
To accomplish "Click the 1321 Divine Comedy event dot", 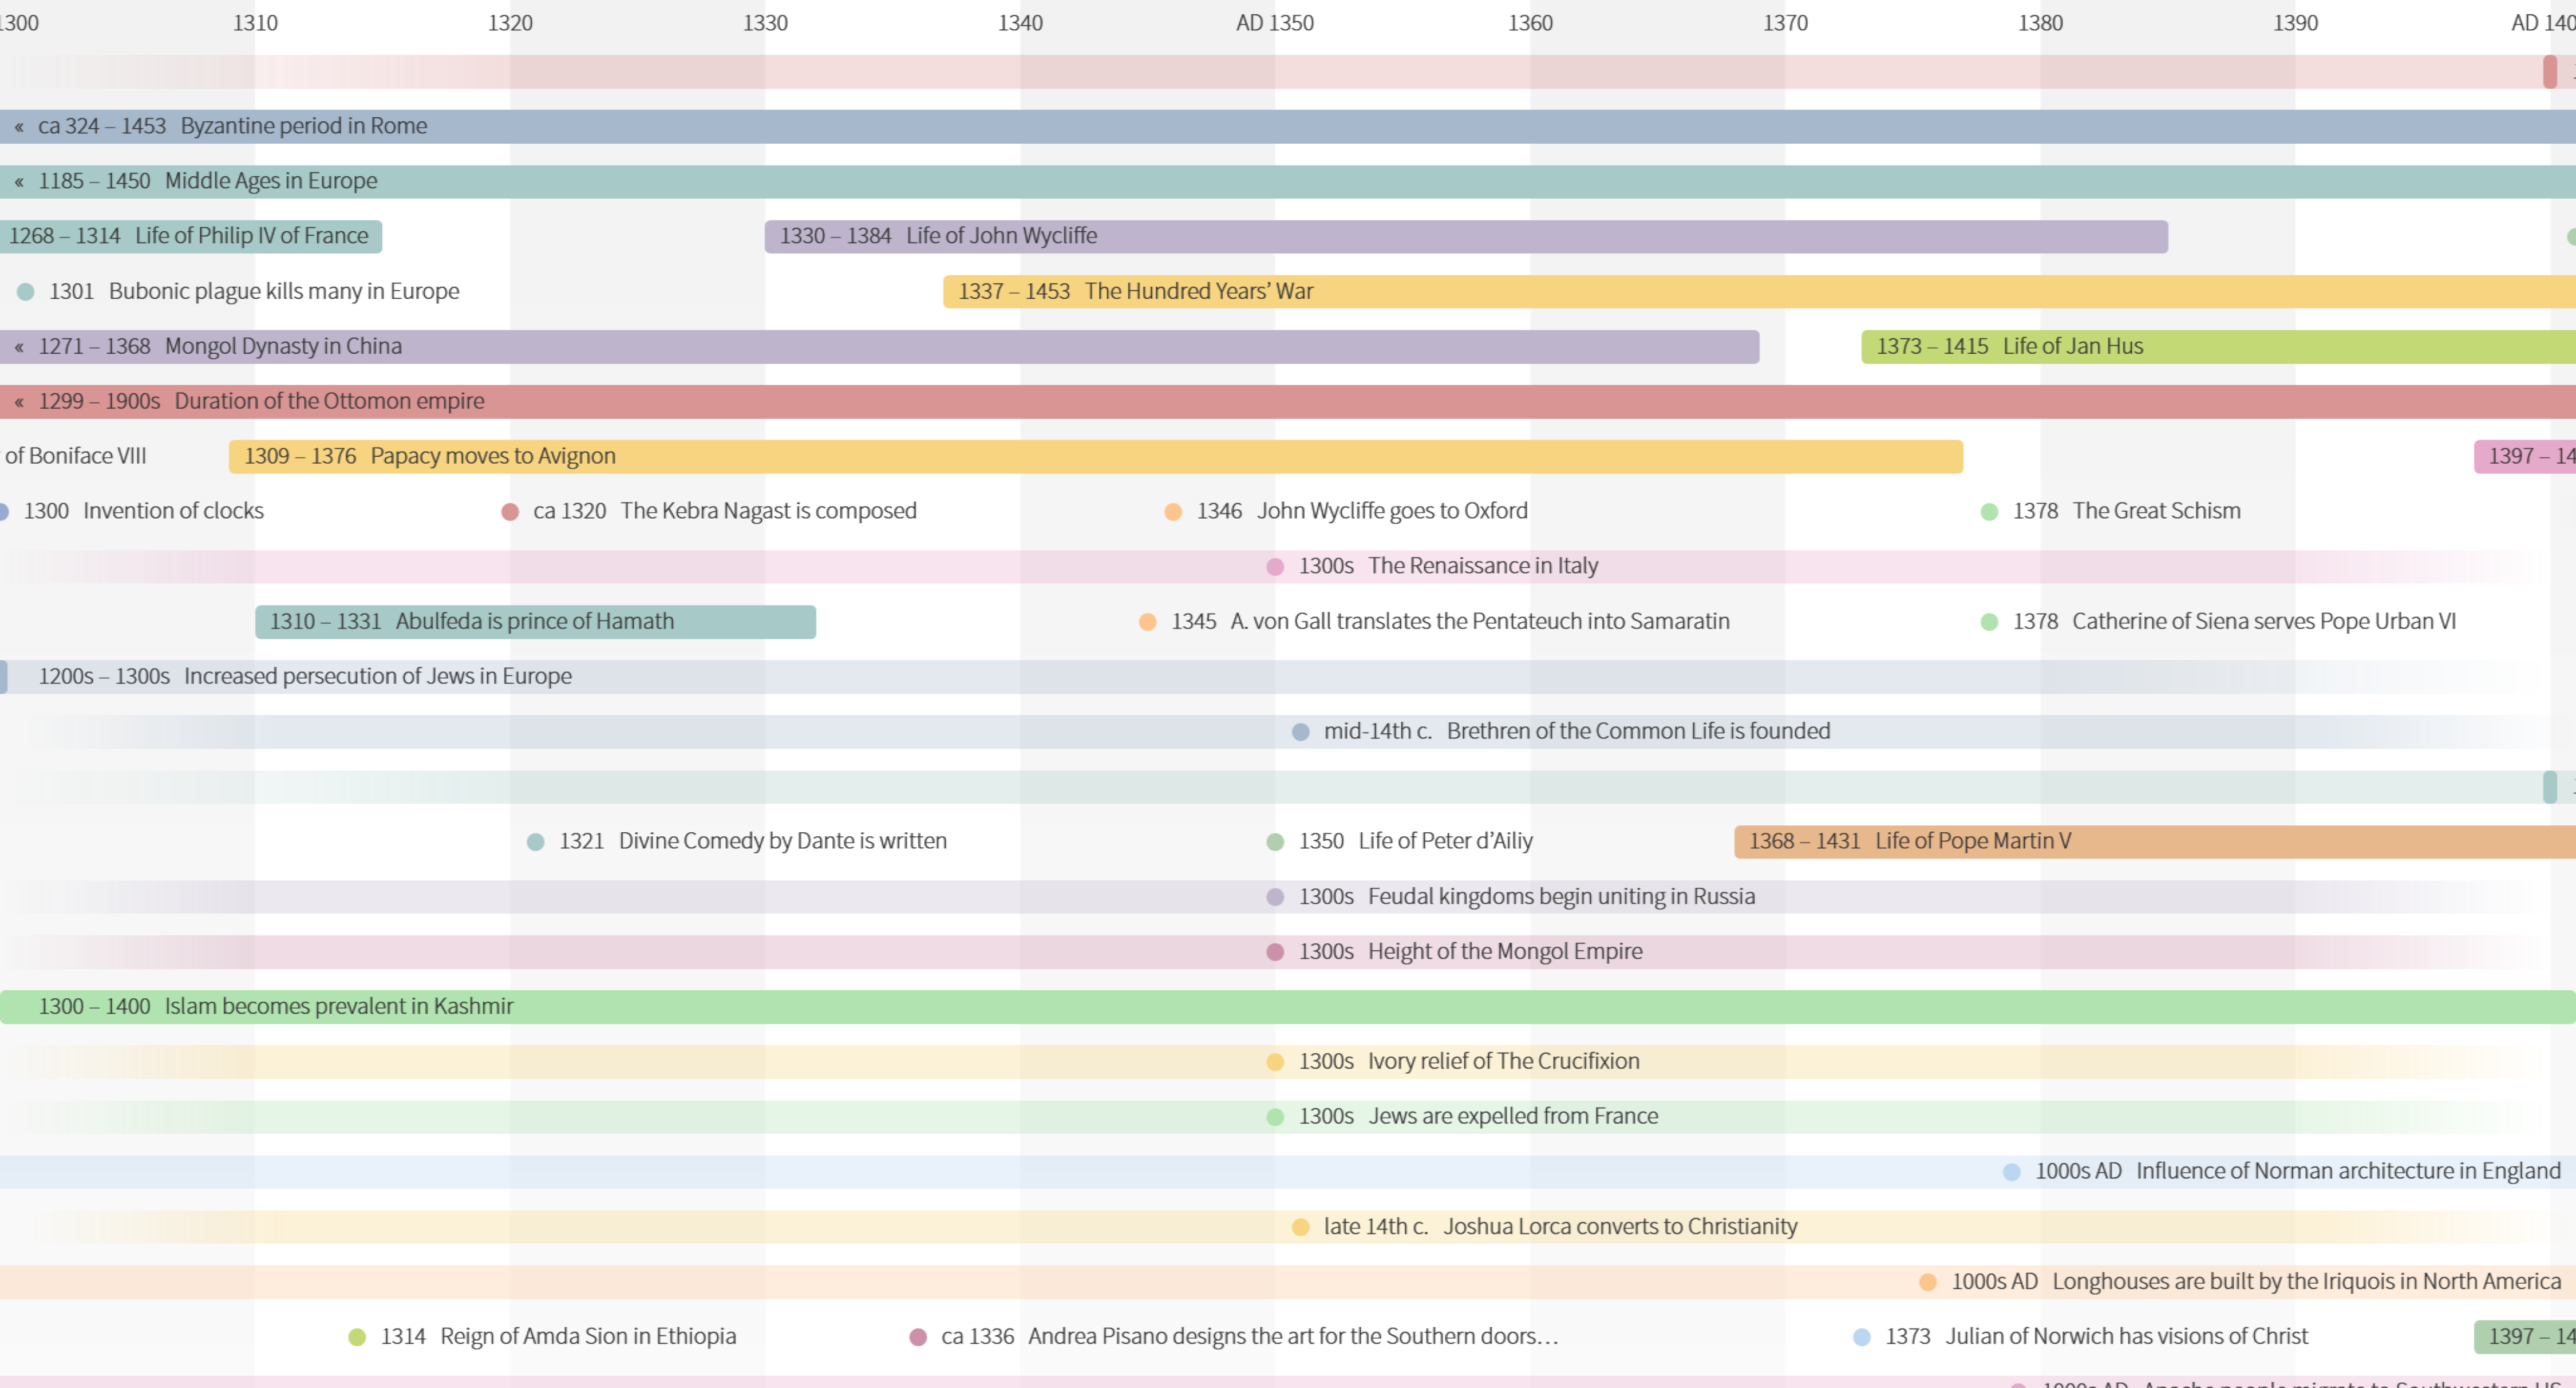I will click(535, 841).
